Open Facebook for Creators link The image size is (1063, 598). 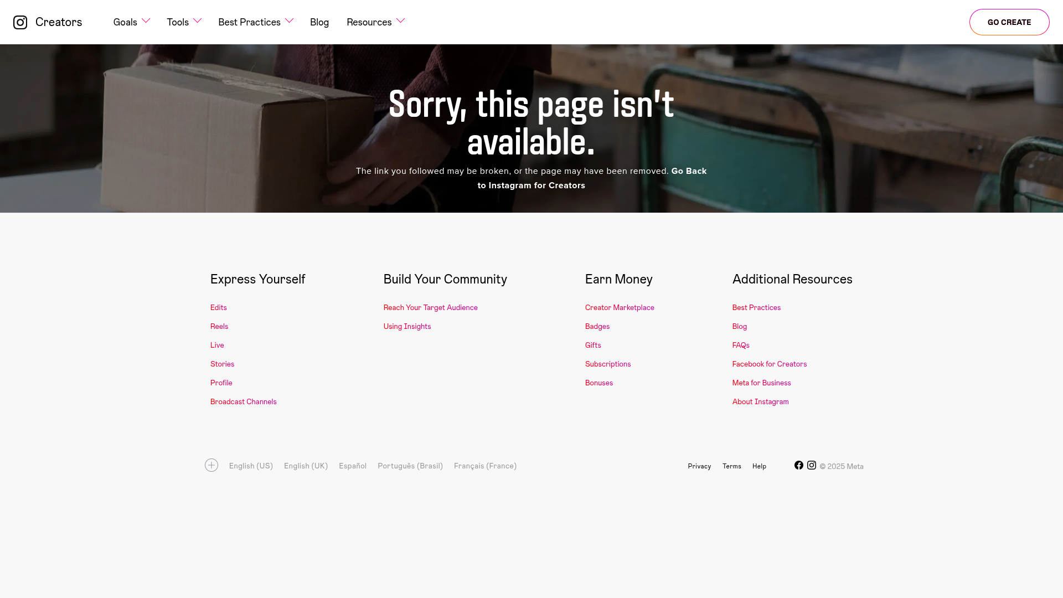click(x=770, y=364)
